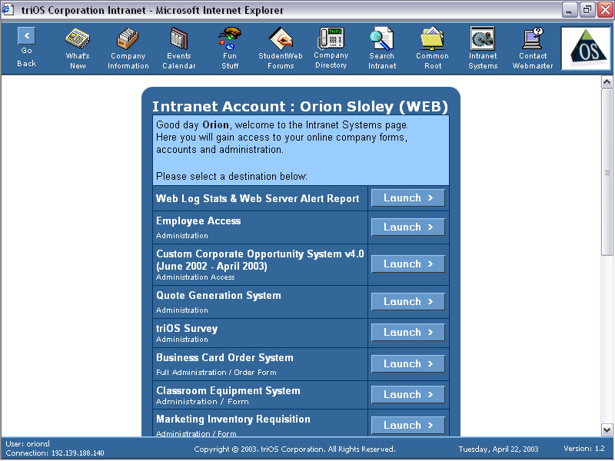View Company Information
Image resolution: width=615 pixels, height=461 pixels.
128,48
